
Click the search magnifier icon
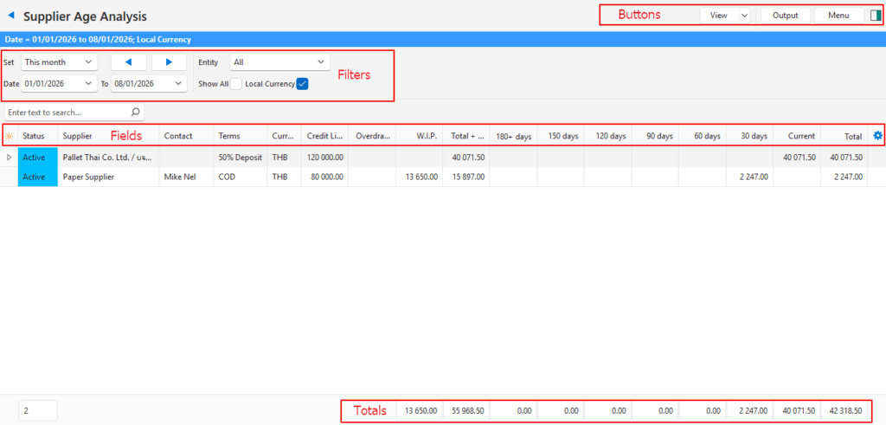coord(135,113)
